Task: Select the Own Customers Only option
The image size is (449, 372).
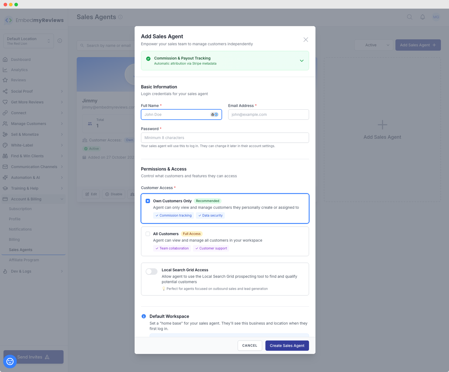Action: pyautogui.click(x=148, y=201)
